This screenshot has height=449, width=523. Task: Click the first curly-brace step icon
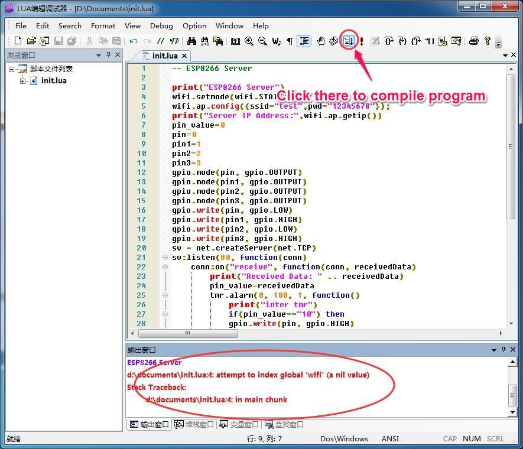click(389, 41)
